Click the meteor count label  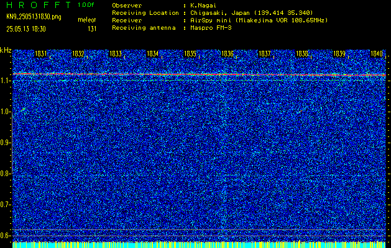coord(87,20)
